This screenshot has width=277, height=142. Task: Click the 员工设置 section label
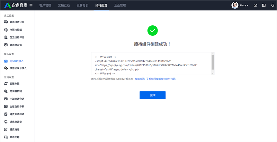click(9, 16)
